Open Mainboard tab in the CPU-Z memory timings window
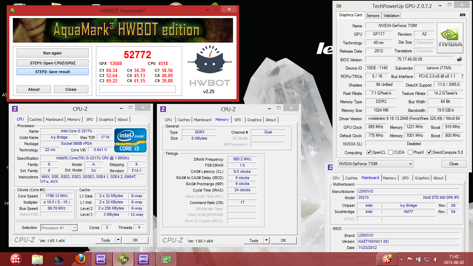This screenshot has height=266, width=473. (x=203, y=120)
